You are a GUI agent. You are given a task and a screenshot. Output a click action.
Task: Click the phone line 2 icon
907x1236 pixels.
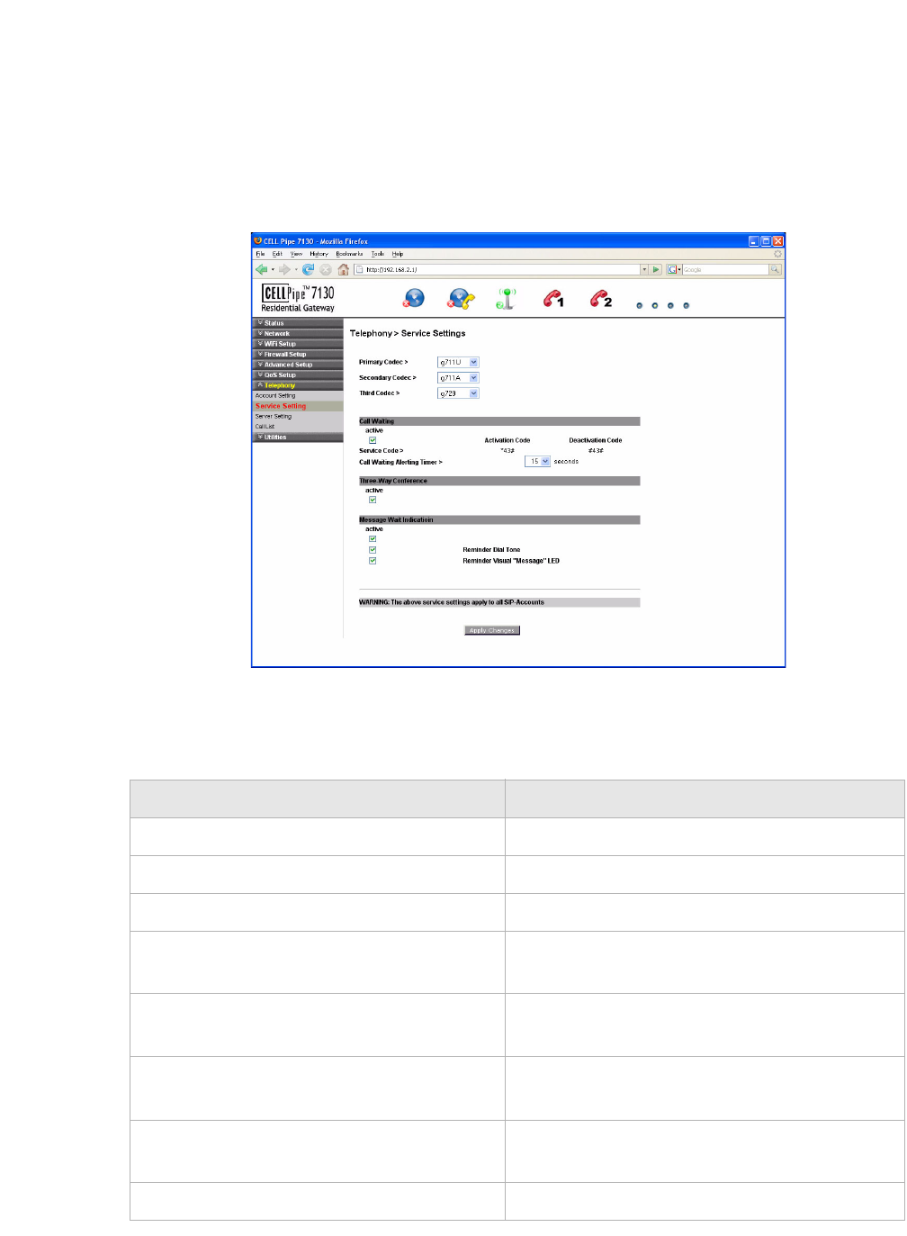[601, 299]
